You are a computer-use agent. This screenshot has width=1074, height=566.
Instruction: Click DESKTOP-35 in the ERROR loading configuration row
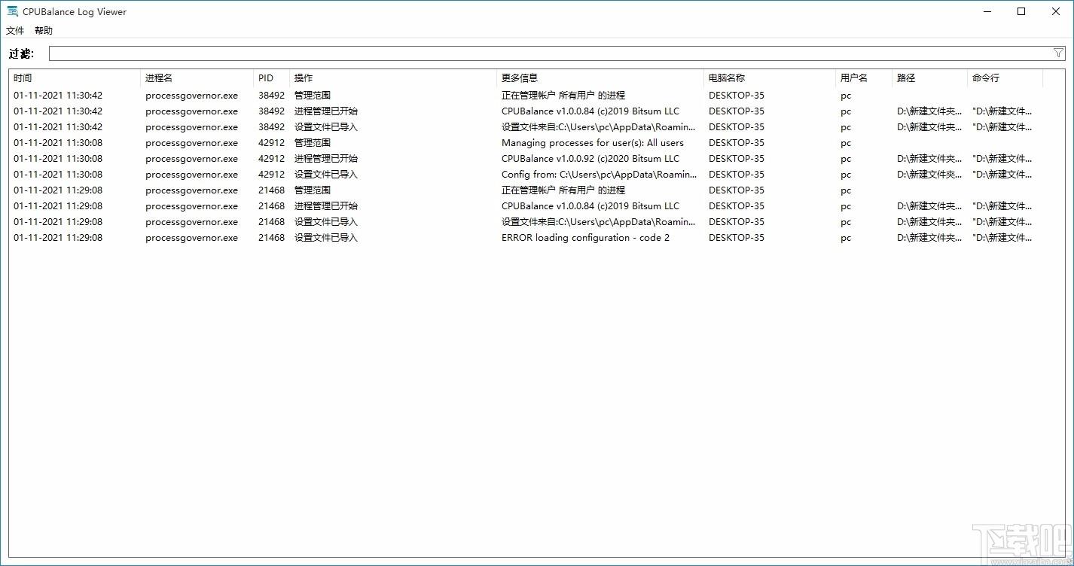pos(736,238)
